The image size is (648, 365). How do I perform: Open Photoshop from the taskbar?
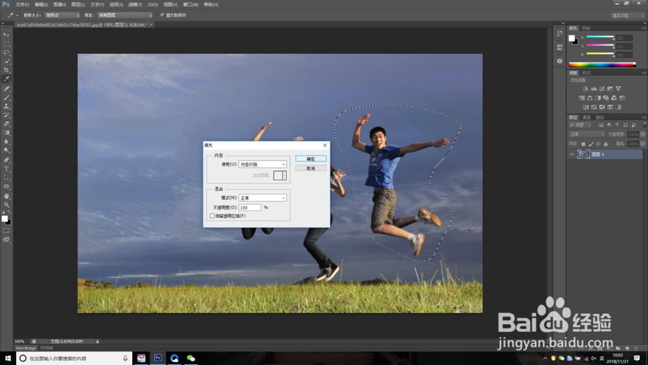pyautogui.click(x=158, y=358)
